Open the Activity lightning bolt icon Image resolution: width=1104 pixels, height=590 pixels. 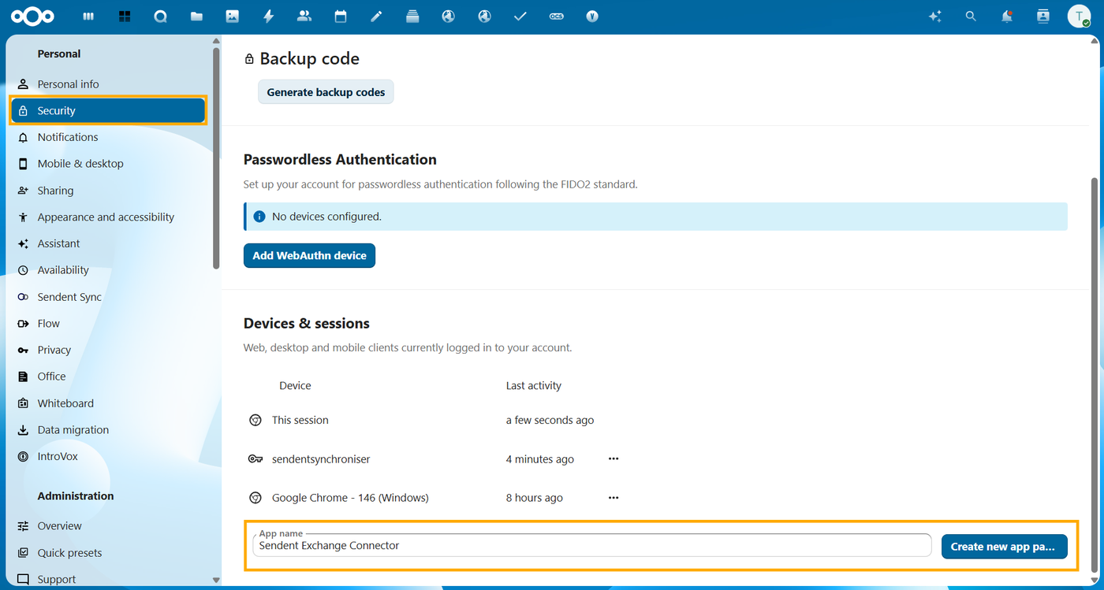[x=268, y=17]
